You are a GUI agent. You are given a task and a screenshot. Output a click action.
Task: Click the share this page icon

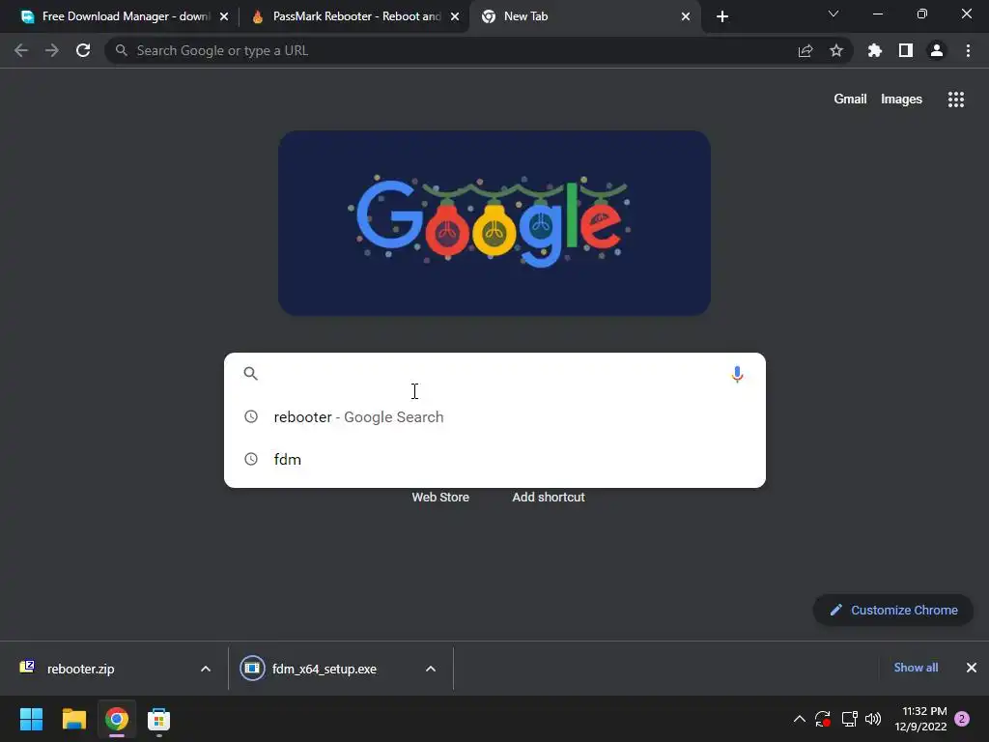pyautogui.click(x=805, y=51)
